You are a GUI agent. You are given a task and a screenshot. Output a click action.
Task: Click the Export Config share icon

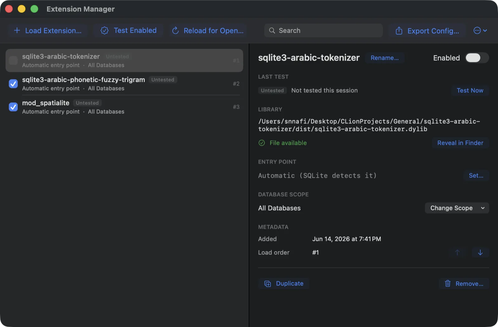[399, 30]
